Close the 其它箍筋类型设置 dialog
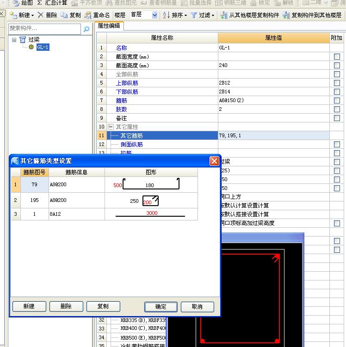 pos(214,161)
